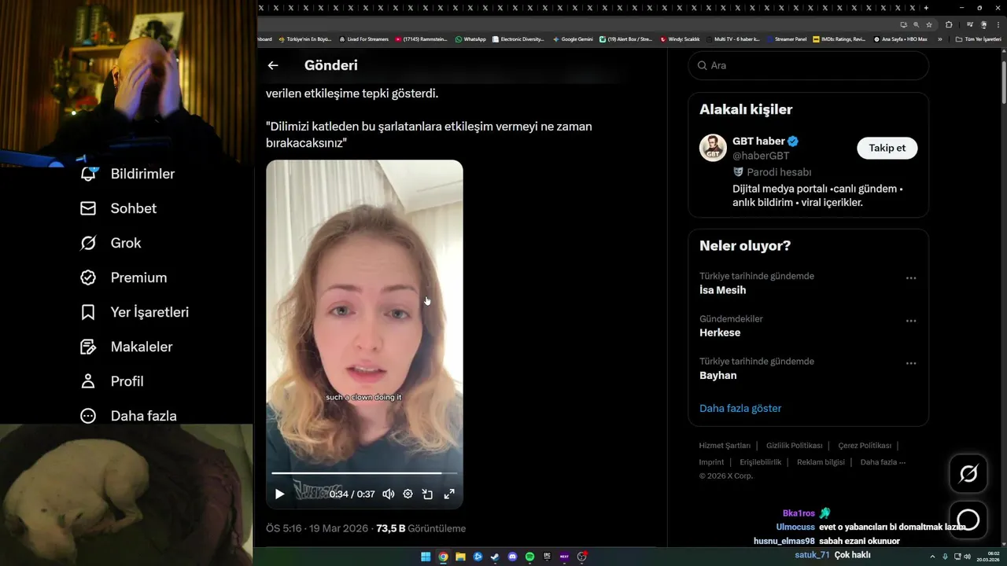Image resolution: width=1007 pixels, height=566 pixels.
Task: Open Google Gemini bookmark
Action: [x=573, y=39]
